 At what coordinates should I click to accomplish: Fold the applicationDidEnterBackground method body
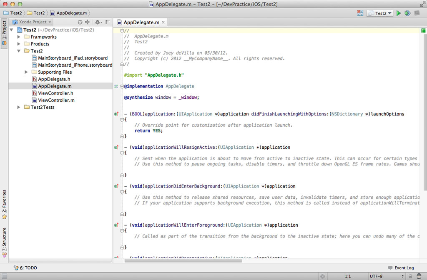point(122,192)
